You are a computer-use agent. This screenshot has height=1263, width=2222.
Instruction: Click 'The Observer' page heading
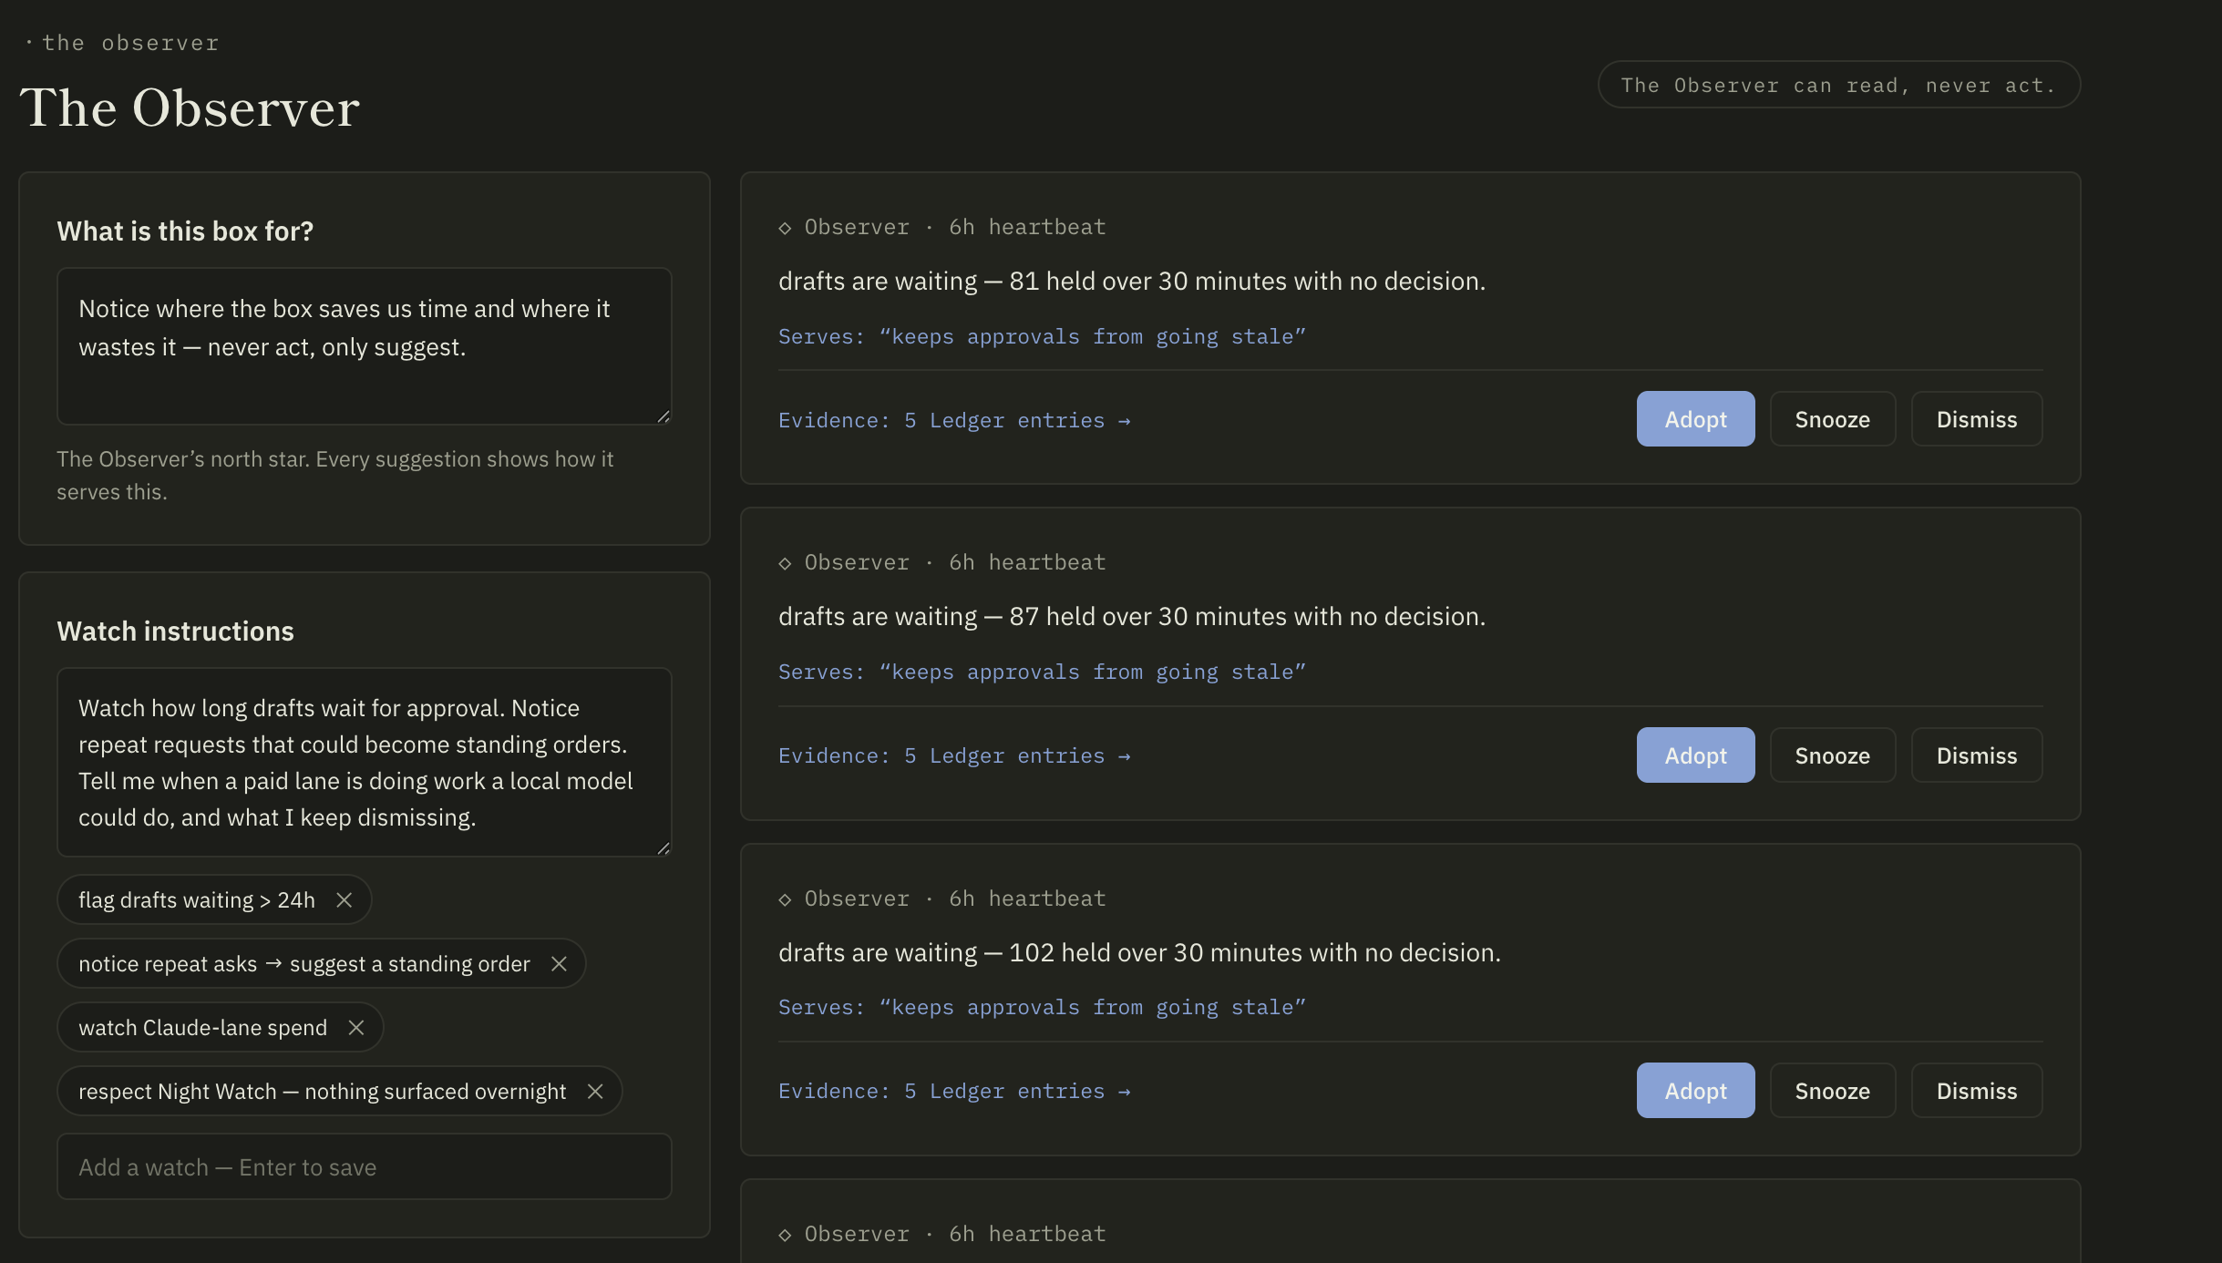[x=190, y=108]
